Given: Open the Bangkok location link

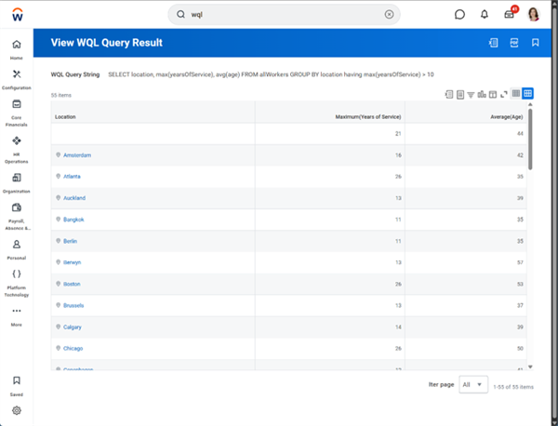Looking at the screenshot, I should click(73, 220).
